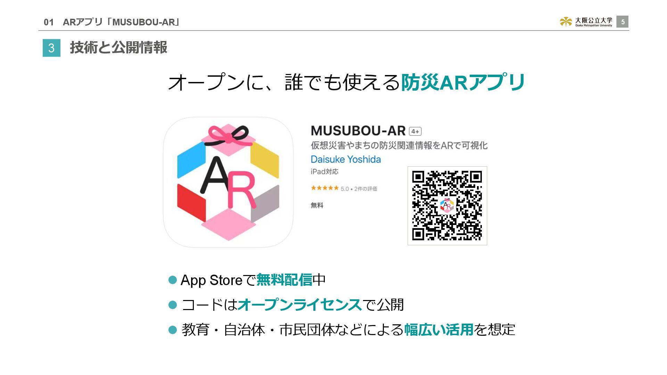Click the pink ribbon bow on app icon

tap(229, 136)
